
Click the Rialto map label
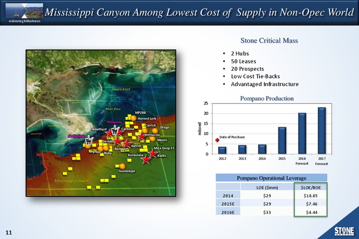pos(162,156)
